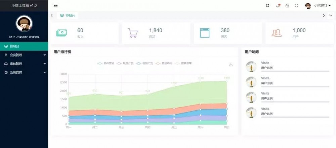Click the fourth Visits progress bar

(x=295, y=117)
